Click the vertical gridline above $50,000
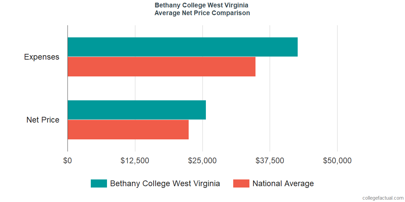This screenshot has height=202, width=405. click(x=337, y=88)
